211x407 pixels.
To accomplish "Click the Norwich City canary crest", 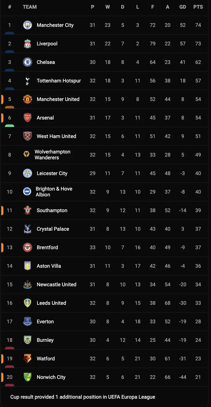I will 28,377.
